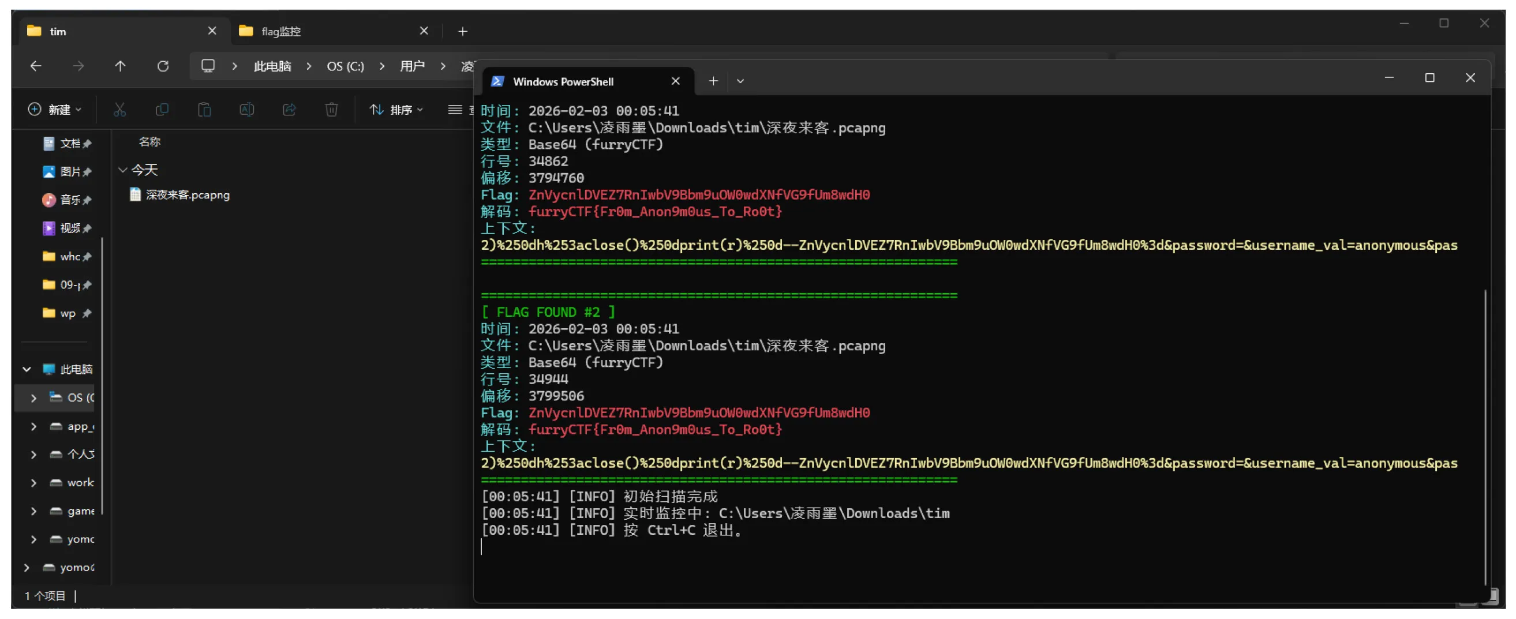Click the Share icon in toolbar

289,110
